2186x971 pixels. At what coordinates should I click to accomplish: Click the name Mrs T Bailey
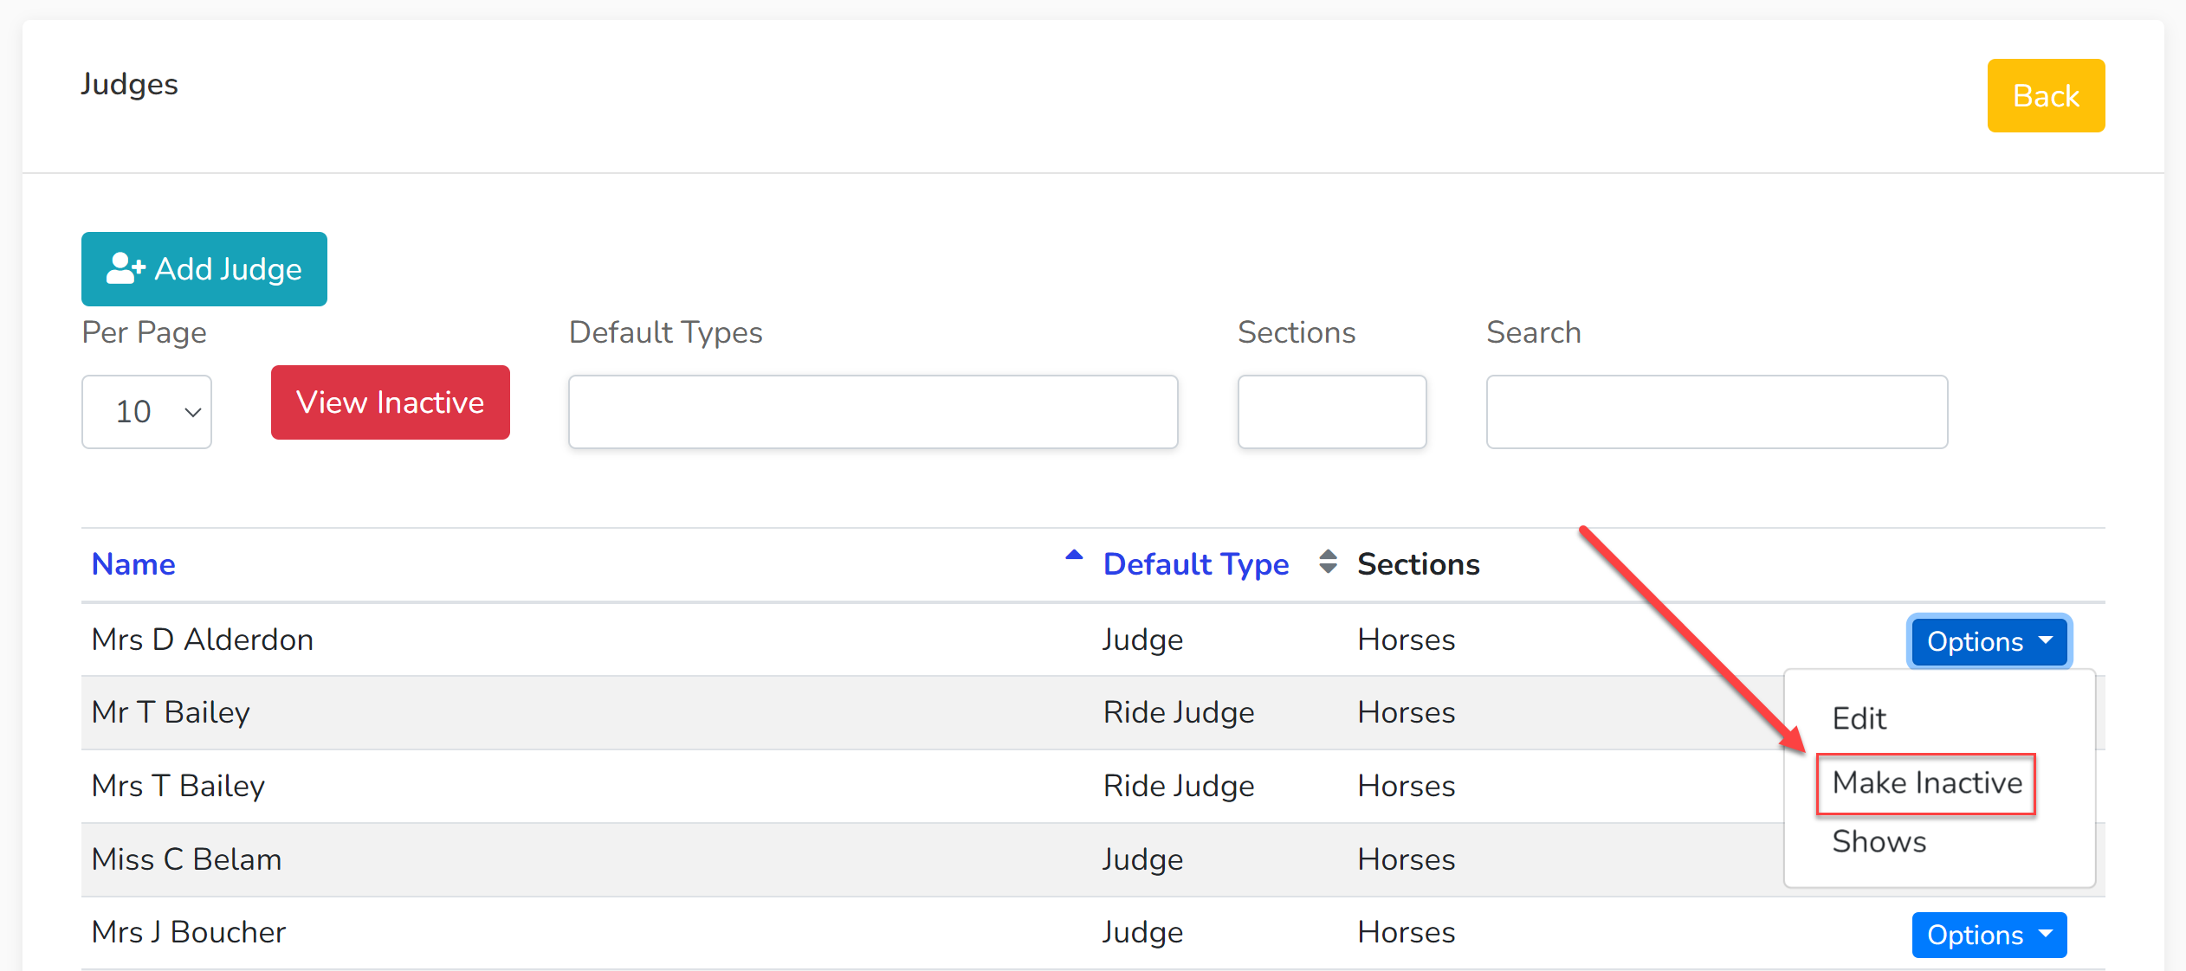click(x=178, y=786)
